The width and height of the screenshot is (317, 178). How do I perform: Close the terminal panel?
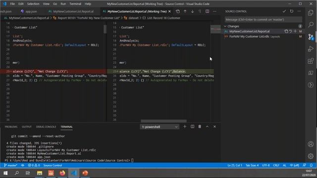[214, 127]
